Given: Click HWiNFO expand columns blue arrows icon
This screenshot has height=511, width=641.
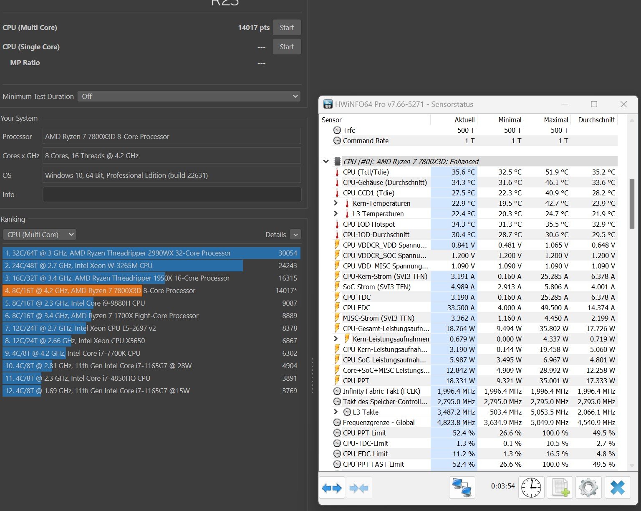Looking at the screenshot, I should 332,488.
